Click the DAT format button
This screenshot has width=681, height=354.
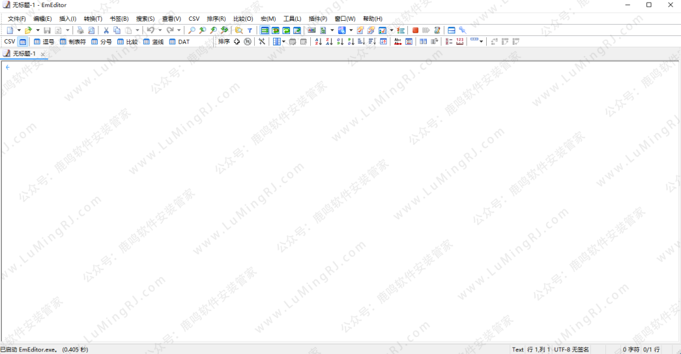179,42
